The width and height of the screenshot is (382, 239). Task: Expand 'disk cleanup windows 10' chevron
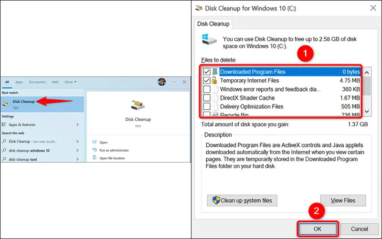(x=77, y=150)
